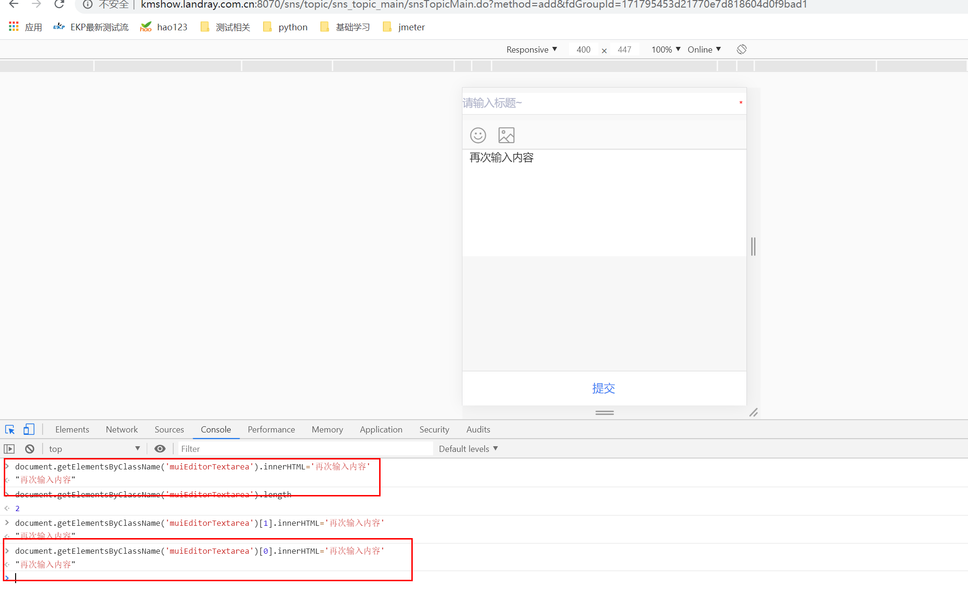
Task: Click the clear console icon
Action: click(30, 449)
